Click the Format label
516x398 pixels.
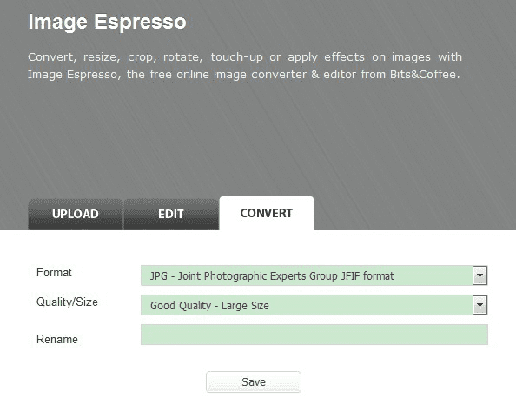(x=54, y=273)
